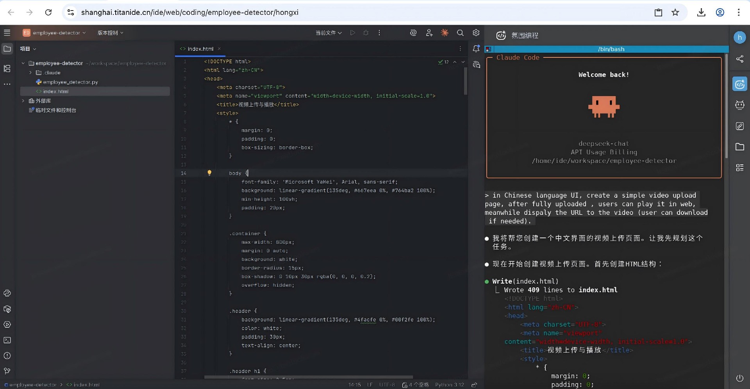Screen dimensions: 750x389
Task: Expand the .claude folder
Action: [x=30, y=73]
